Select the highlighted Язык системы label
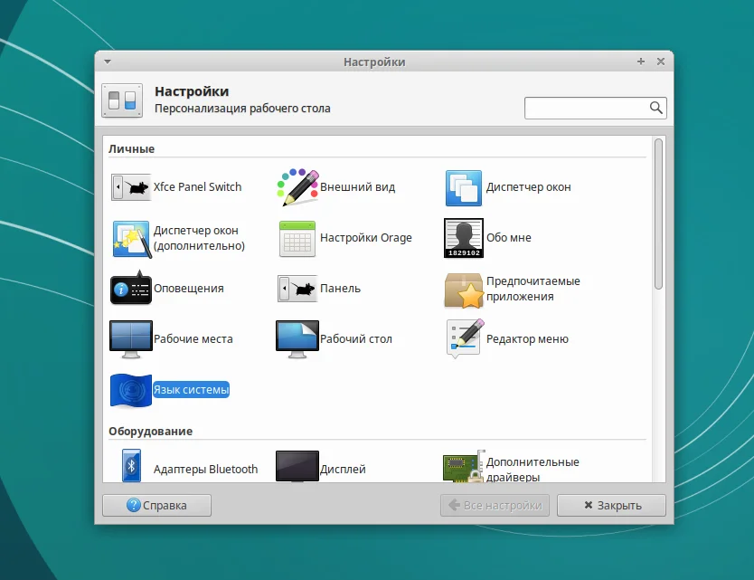This screenshot has height=580, width=754. (192, 390)
